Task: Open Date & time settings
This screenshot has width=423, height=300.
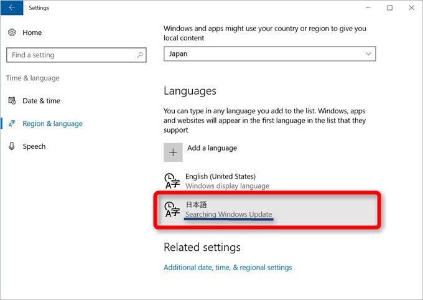Action: coord(41,101)
